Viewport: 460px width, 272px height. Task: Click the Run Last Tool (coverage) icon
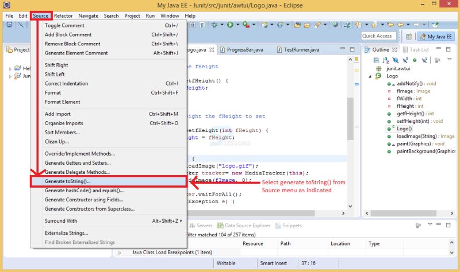click(246, 25)
